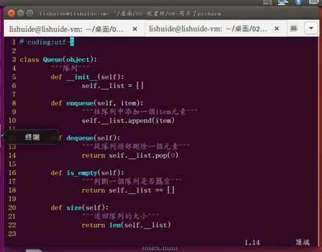This screenshot has width=322, height=252.
Task: Click the 终端 launcher tooltip
Action: click(32, 137)
